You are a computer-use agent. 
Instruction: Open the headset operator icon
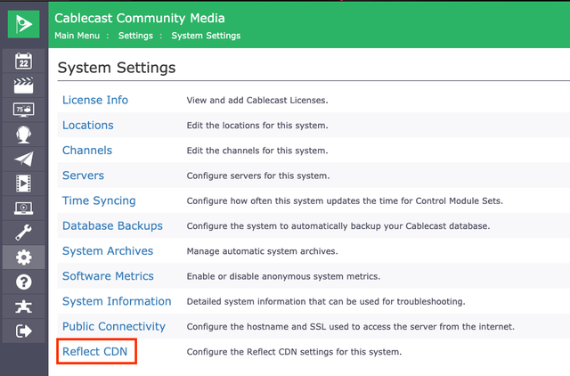tap(24, 135)
